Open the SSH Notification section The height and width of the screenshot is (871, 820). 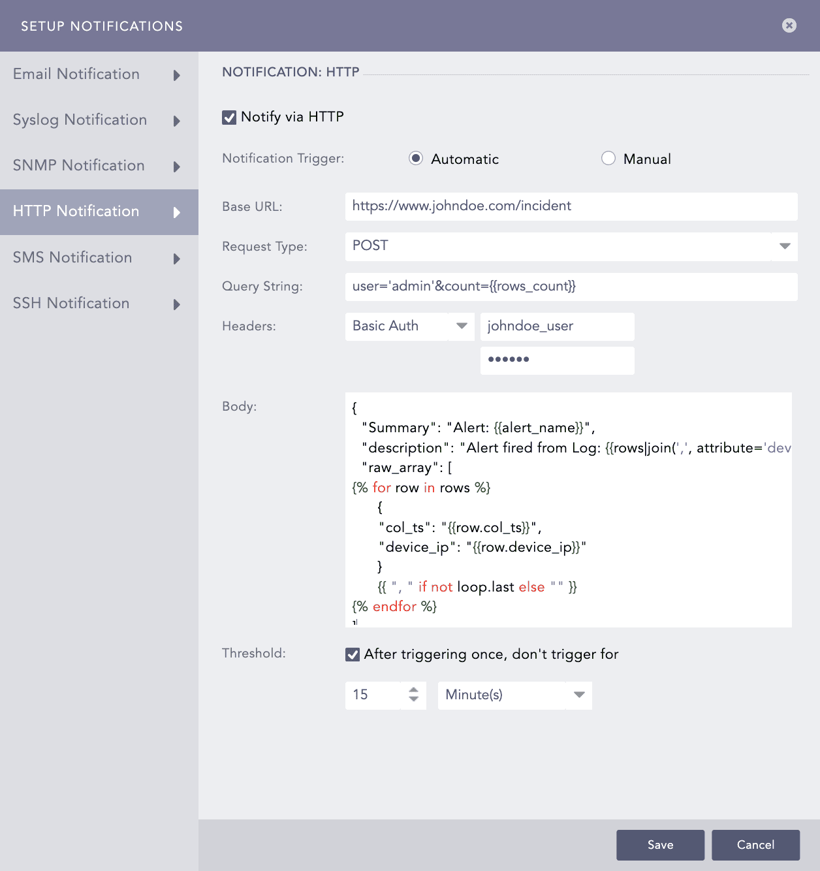click(71, 304)
